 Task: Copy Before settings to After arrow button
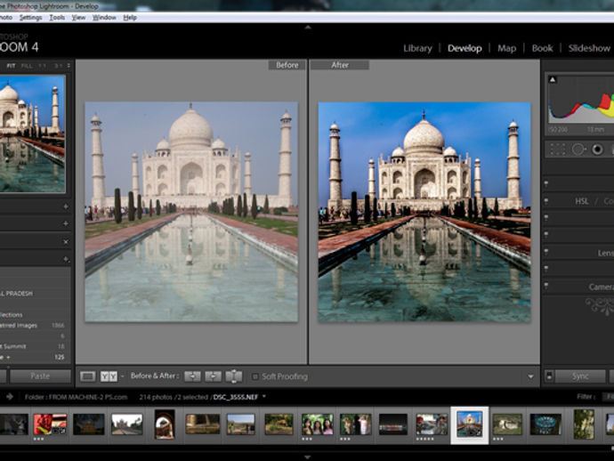(193, 376)
